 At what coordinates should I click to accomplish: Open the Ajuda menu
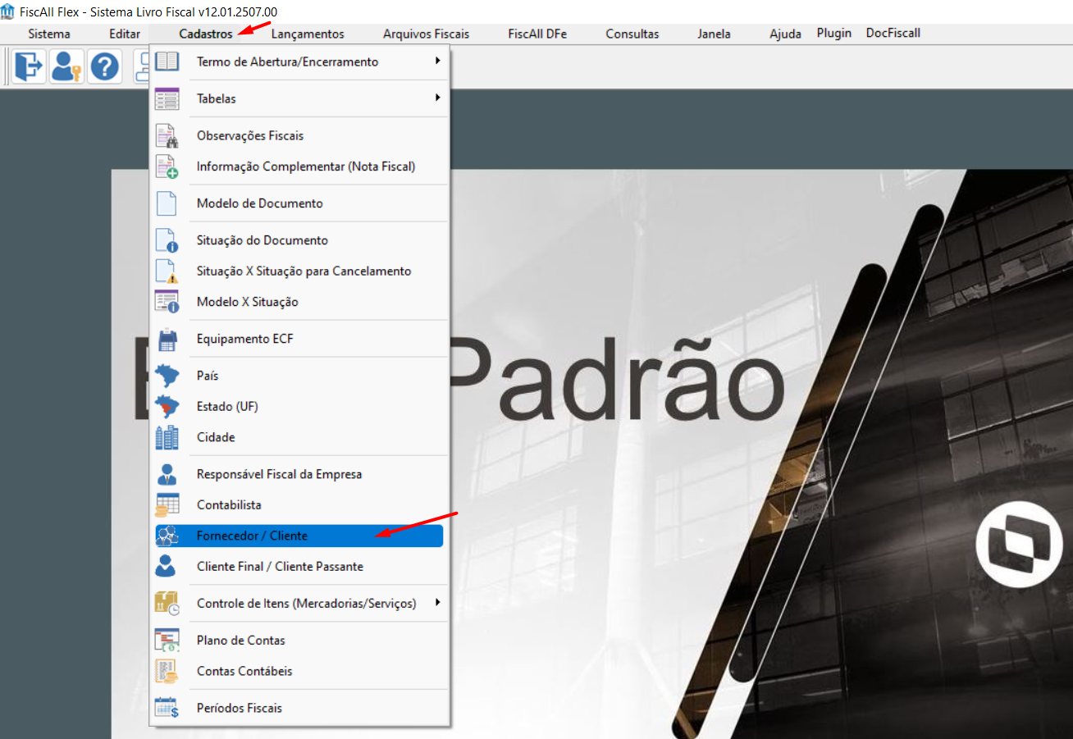pyautogui.click(x=786, y=34)
